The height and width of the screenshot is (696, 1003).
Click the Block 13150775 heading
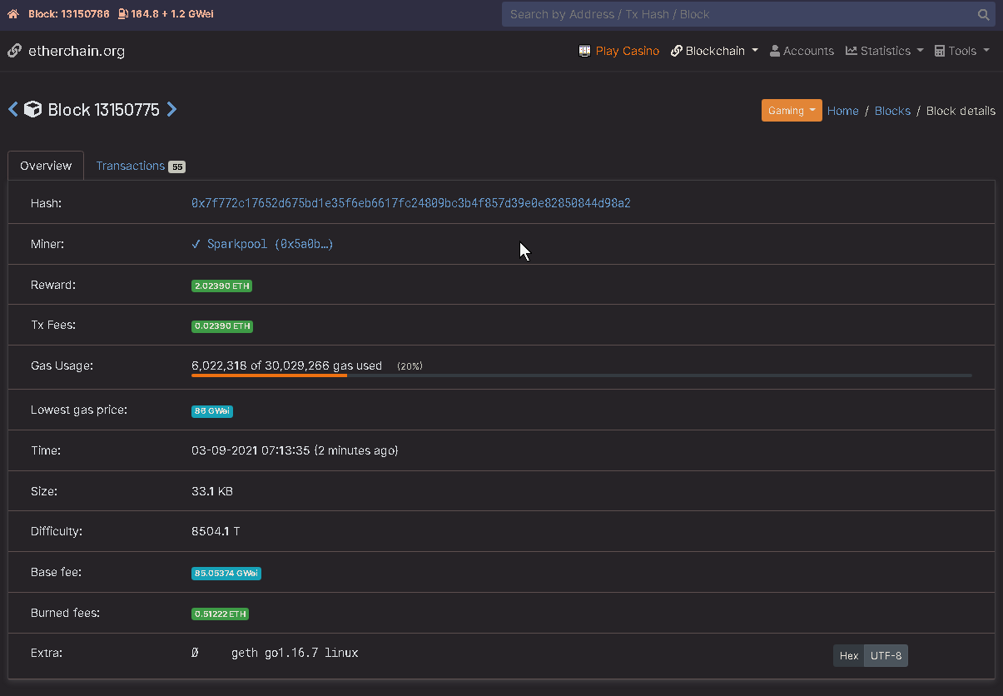104,109
